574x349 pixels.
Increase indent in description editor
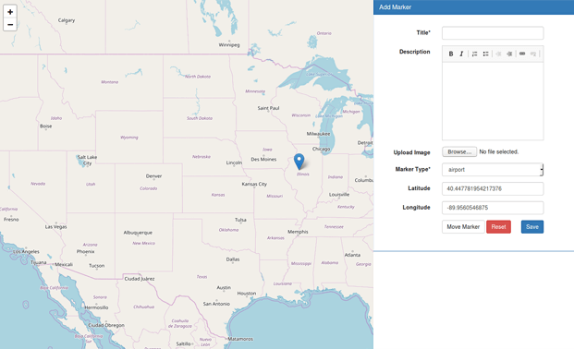point(509,54)
